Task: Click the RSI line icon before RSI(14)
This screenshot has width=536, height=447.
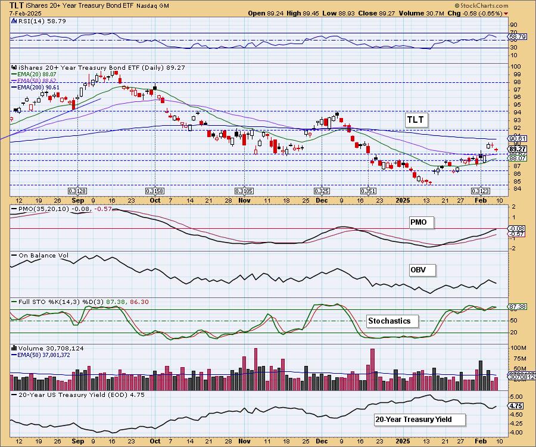Action: tap(14, 21)
